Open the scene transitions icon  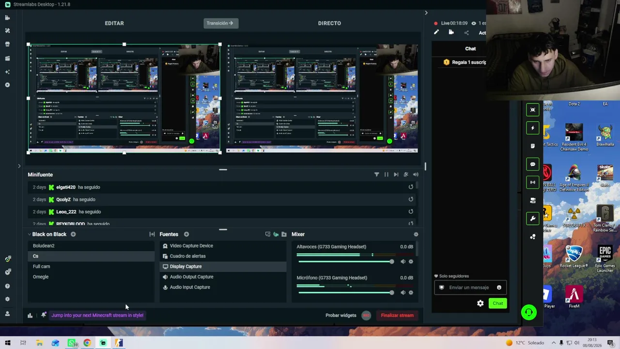point(152,234)
